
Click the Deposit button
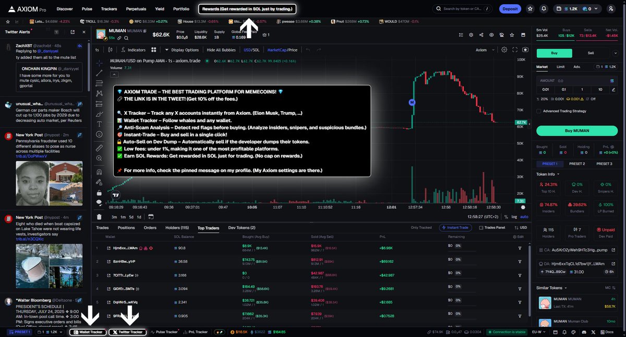(510, 9)
